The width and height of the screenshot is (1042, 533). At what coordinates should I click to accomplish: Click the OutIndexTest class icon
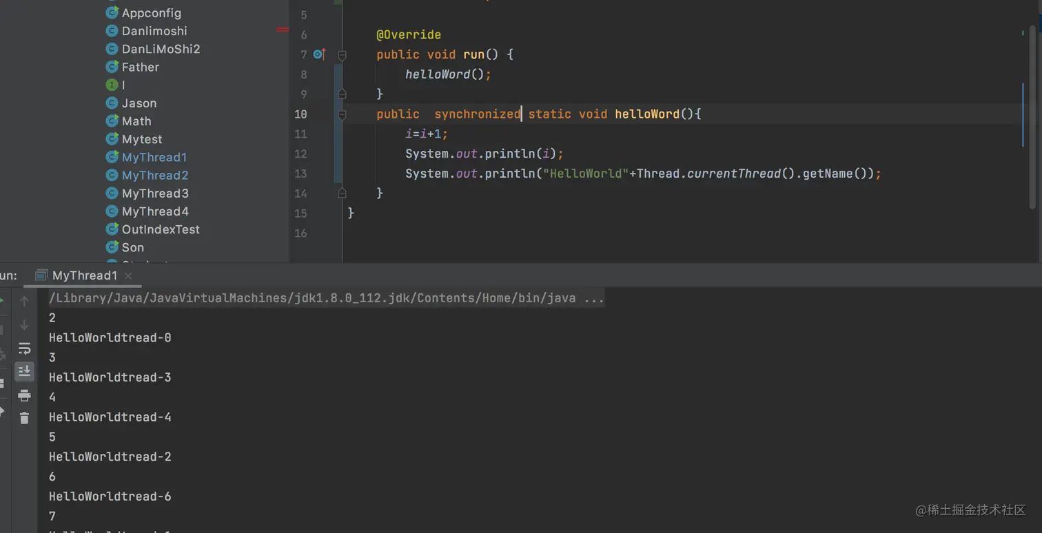point(112,229)
